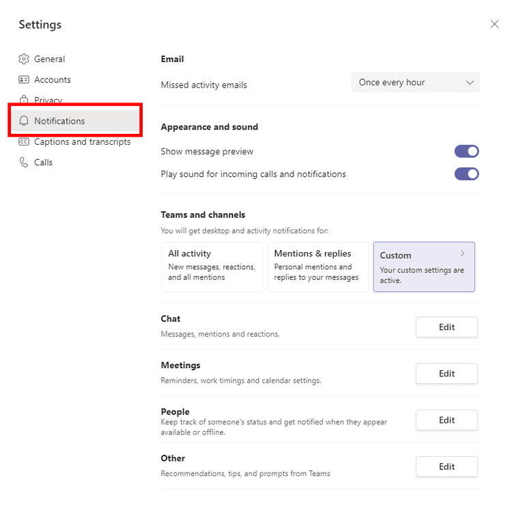Click 'Recommendations, tips, and prompts from Teams' text
This screenshot has width=512, height=515.
click(x=246, y=473)
